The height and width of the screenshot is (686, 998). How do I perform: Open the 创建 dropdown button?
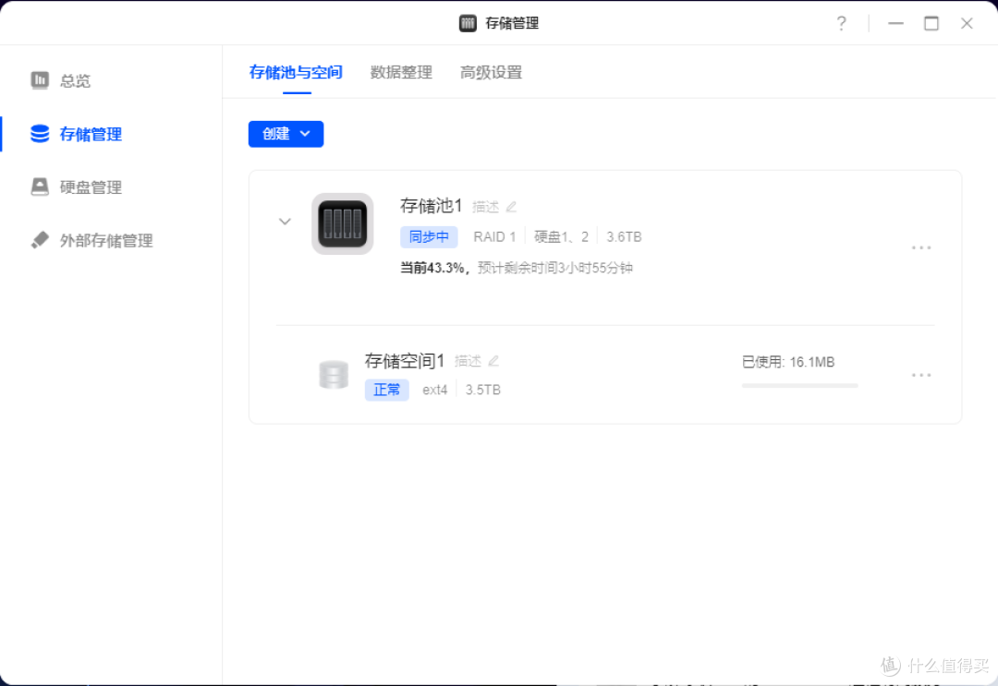286,134
